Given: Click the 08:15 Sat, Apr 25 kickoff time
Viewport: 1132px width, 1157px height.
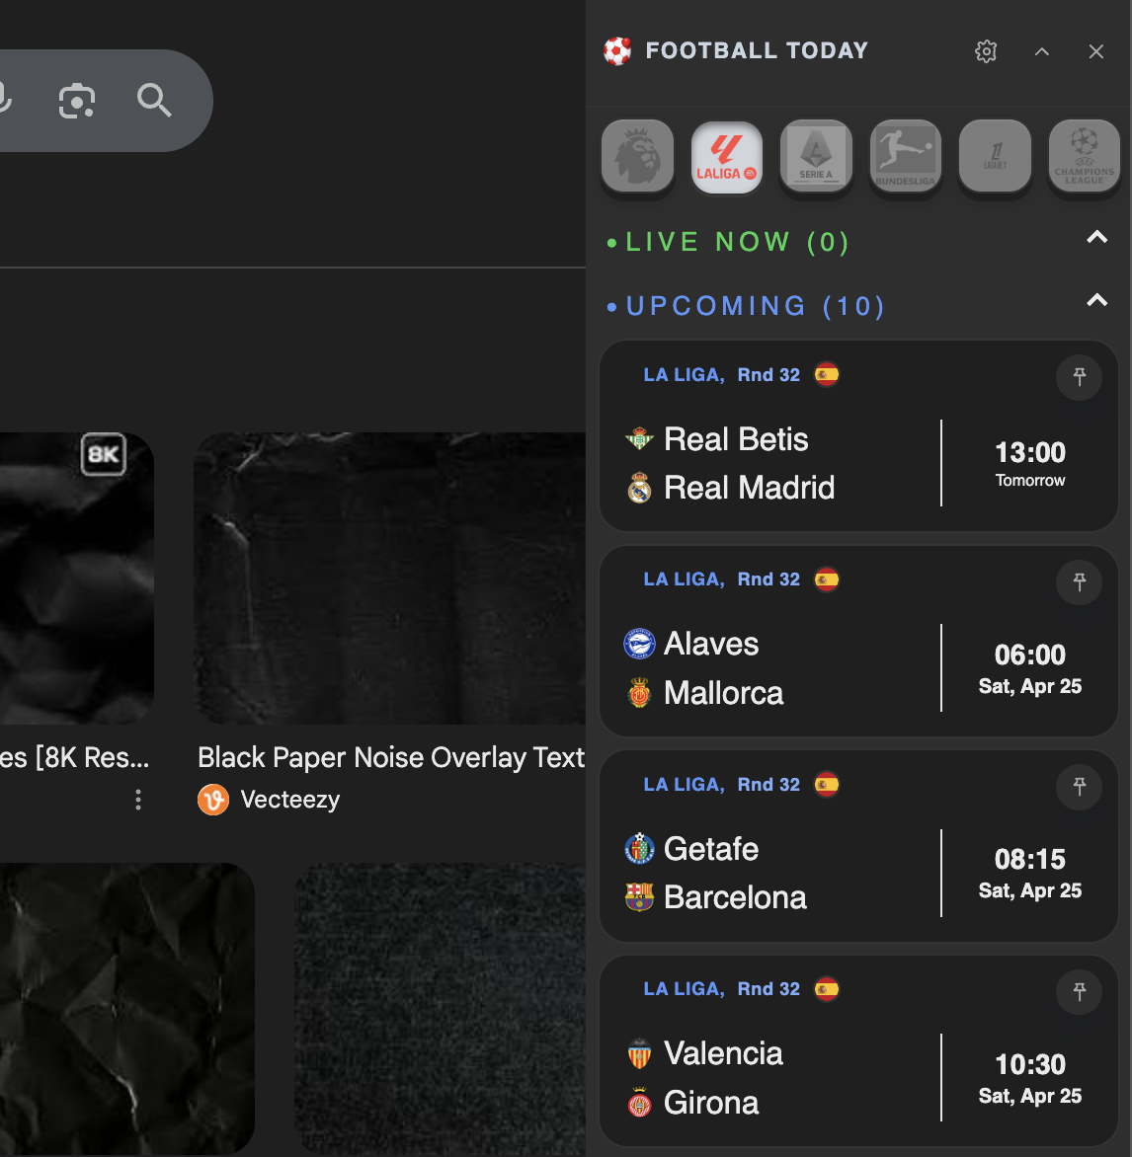Looking at the screenshot, I should (x=1030, y=873).
